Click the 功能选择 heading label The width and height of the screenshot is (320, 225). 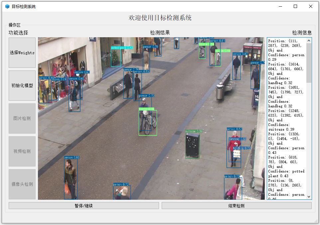[x=18, y=33]
